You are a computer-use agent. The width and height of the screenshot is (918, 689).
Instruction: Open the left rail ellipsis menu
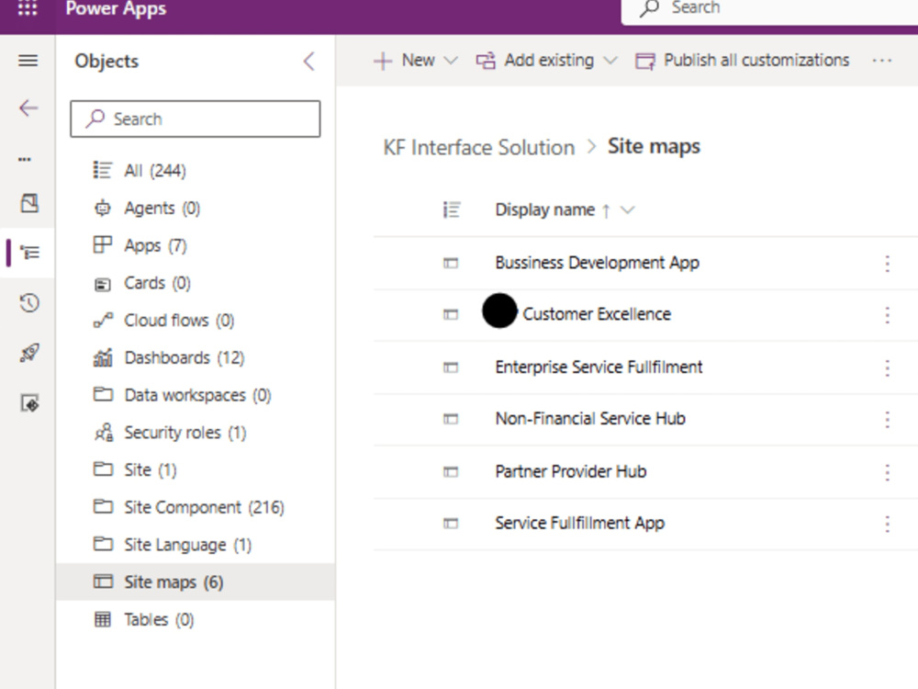[x=25, y=159]
